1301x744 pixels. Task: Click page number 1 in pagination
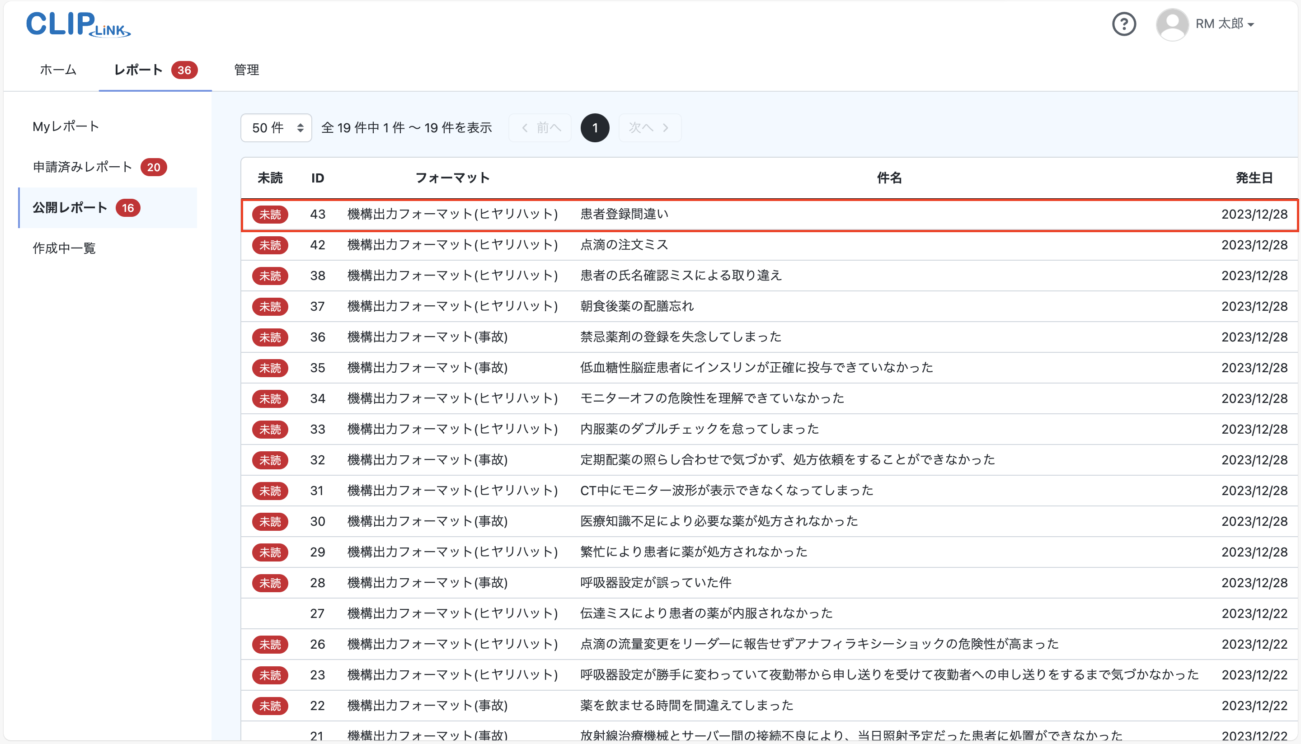click(x=594, y=127)
